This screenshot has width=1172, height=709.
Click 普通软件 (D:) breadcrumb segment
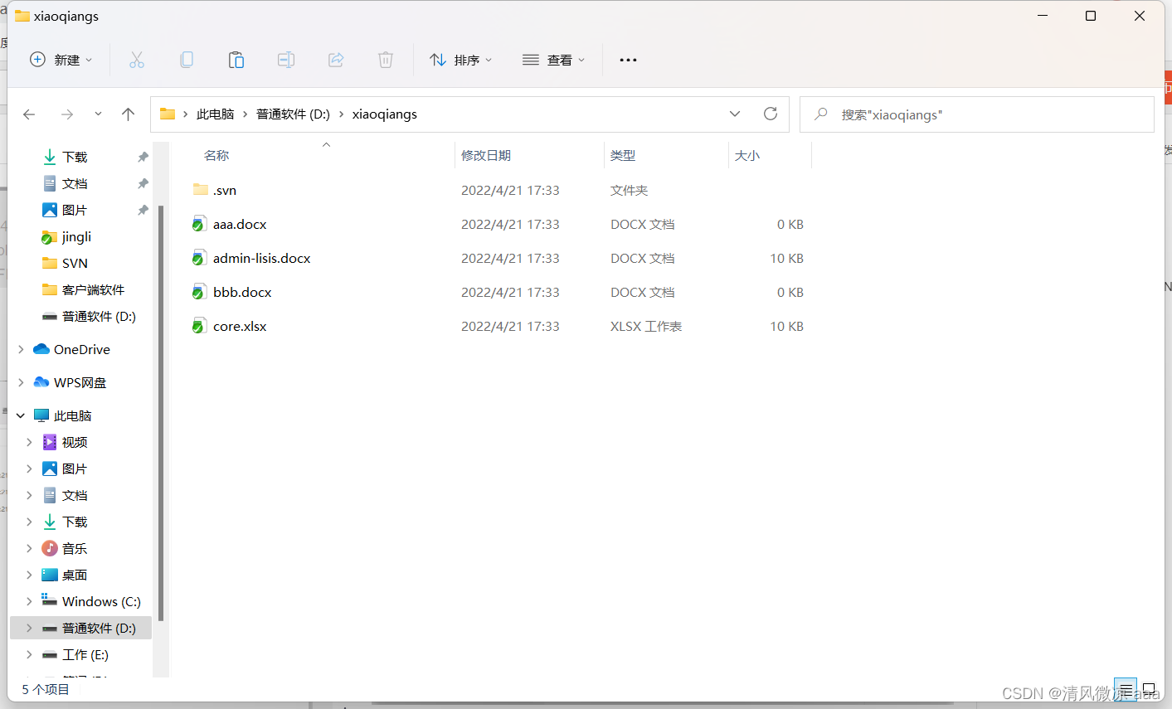(293, 114)
